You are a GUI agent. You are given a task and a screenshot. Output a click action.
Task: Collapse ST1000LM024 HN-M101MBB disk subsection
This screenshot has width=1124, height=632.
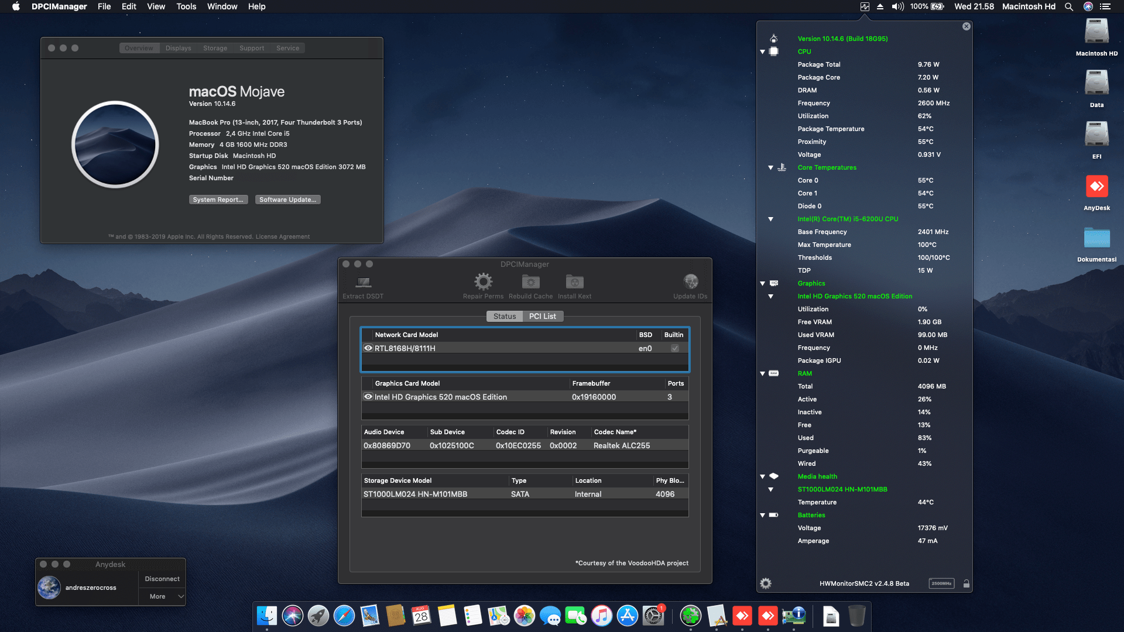point(771,489)
